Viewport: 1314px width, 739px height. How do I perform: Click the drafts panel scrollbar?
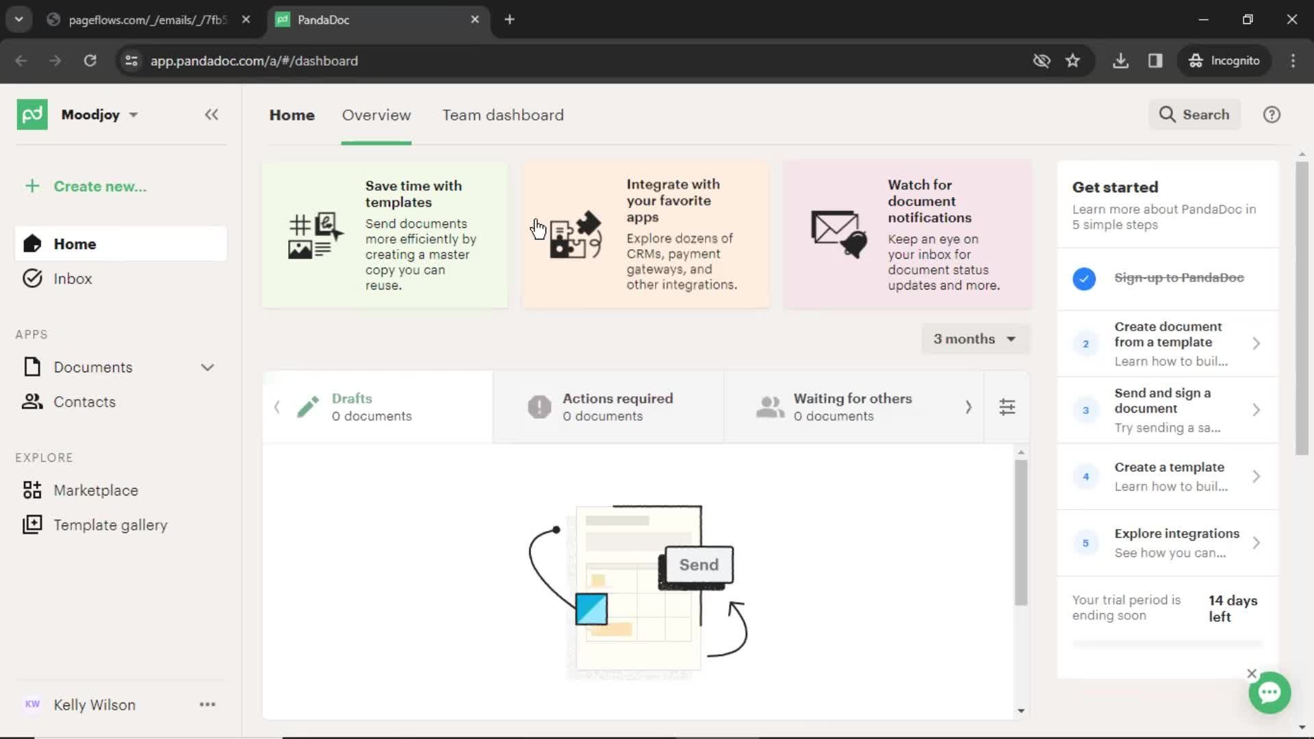[x=1020, y=532]
